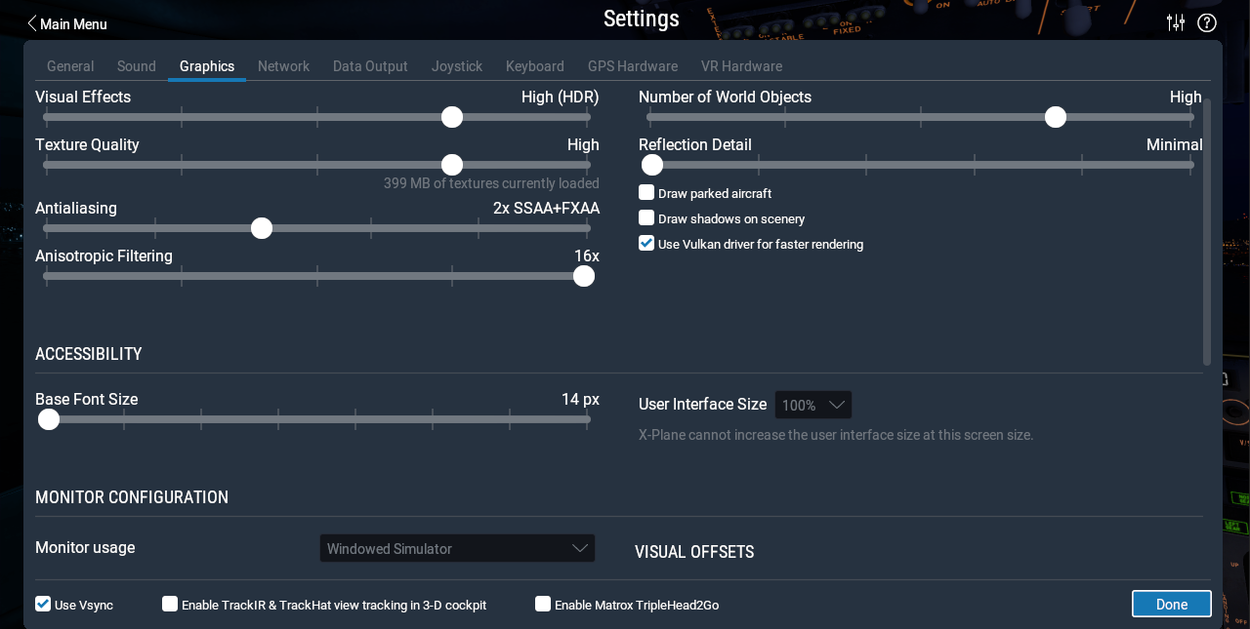Viewport: 1250px width, 629px height.
Task: Uncheck the Use Vsync option
Action: [x=43, y=605]
